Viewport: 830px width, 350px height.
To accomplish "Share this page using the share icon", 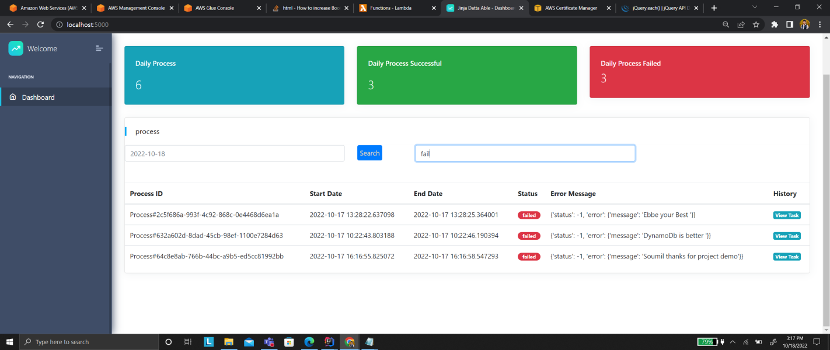I will tap(741, 24).
